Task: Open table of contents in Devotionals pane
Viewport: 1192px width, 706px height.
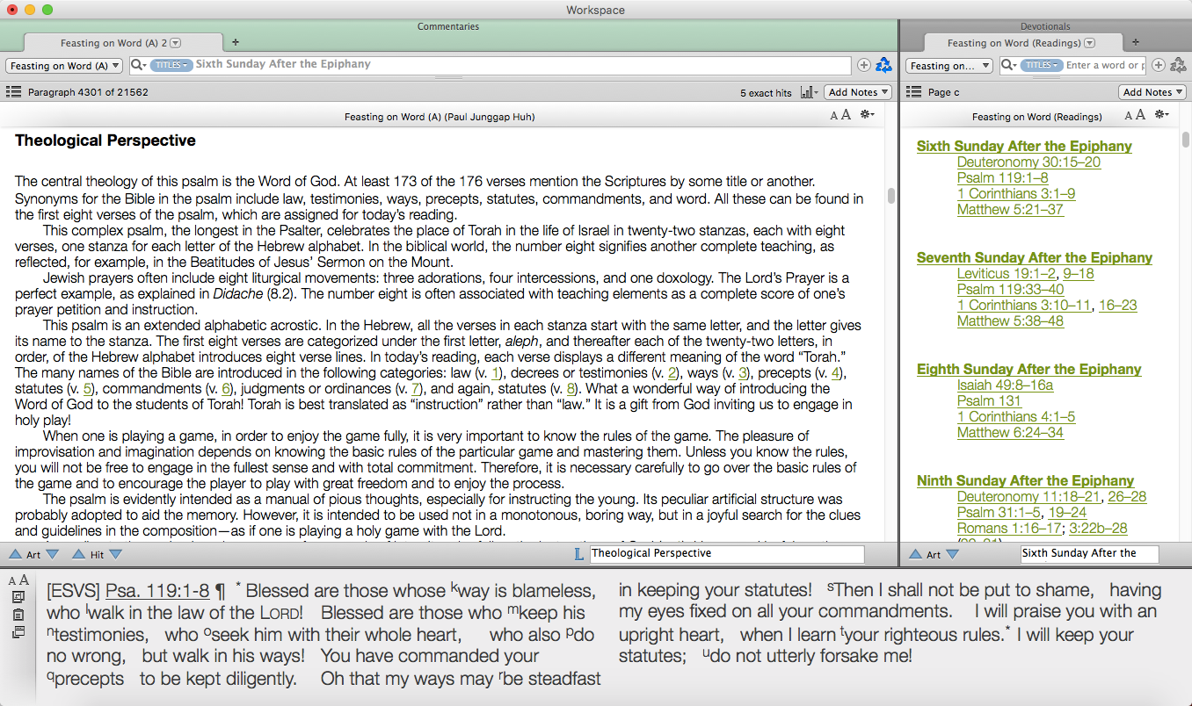Action: coord(913,91)
